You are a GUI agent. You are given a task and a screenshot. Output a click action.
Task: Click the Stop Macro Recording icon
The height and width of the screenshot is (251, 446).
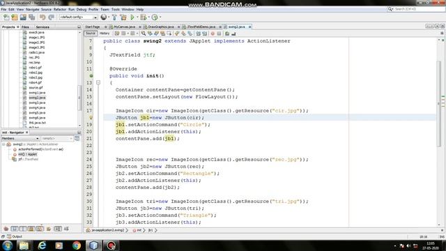[219, 33]
